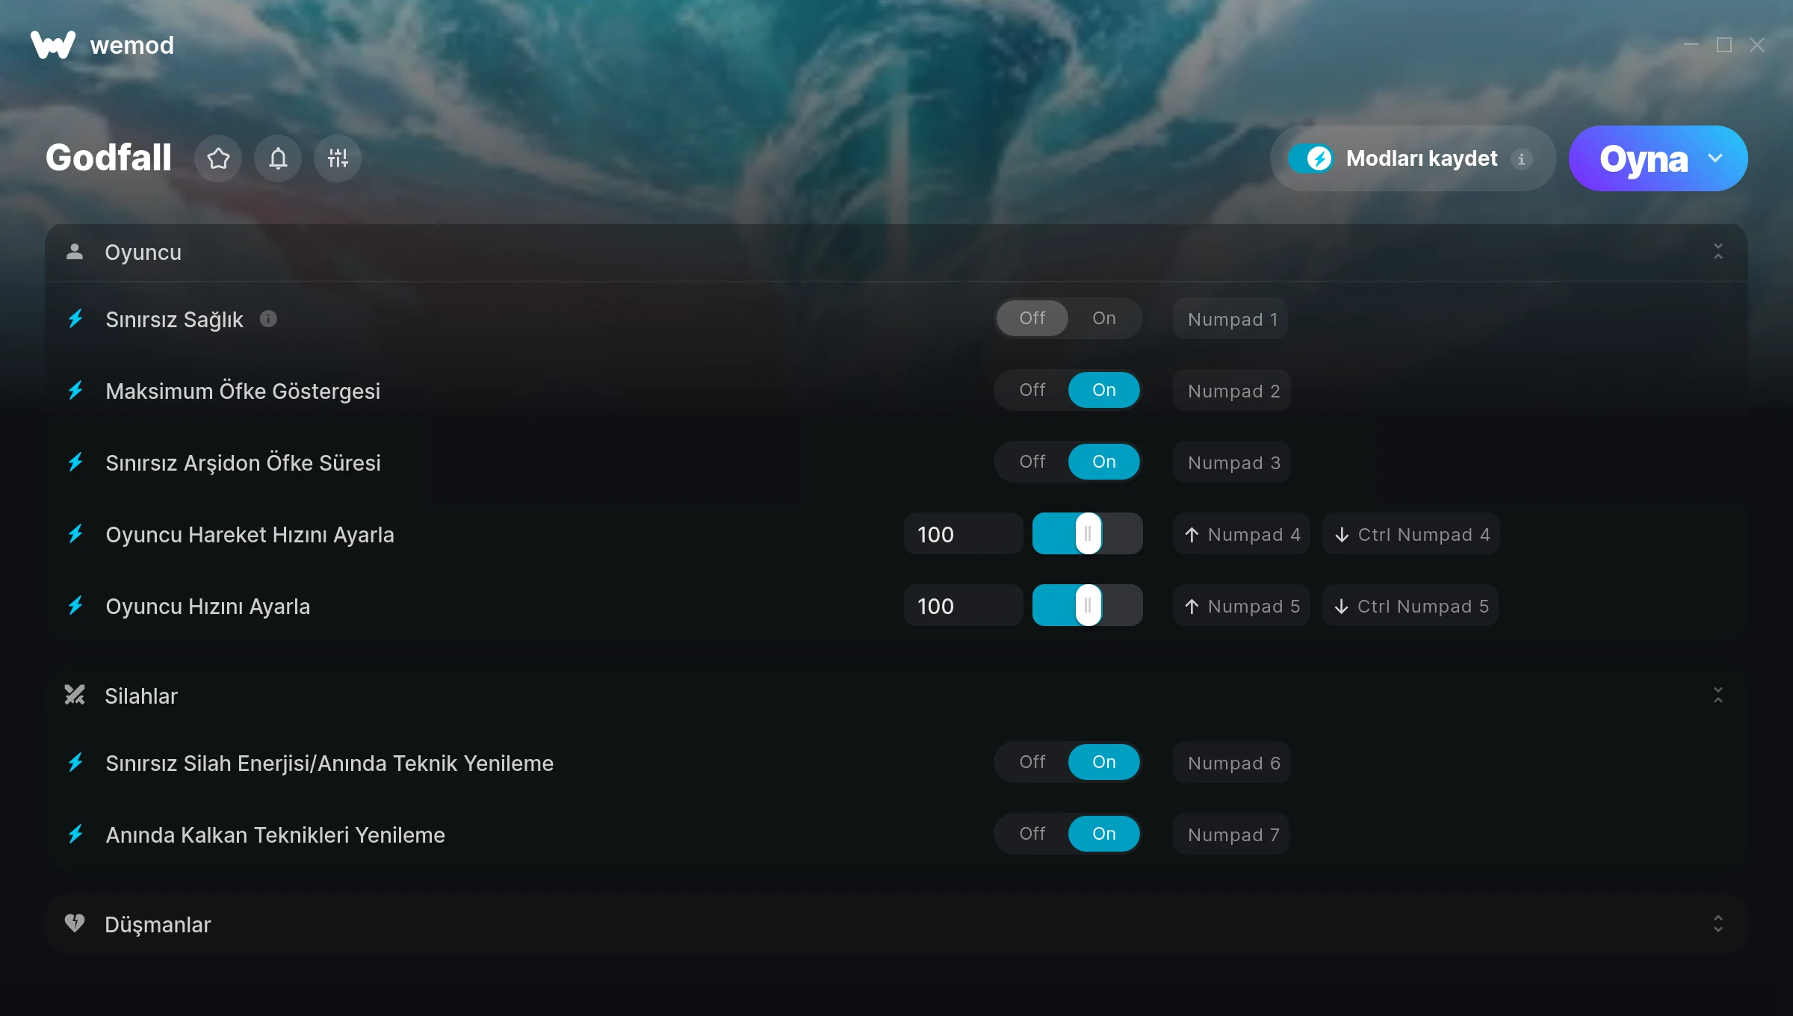Collapse the Silahlar section
The width and height of the screenshot is (1793, 1016).
1718,696
